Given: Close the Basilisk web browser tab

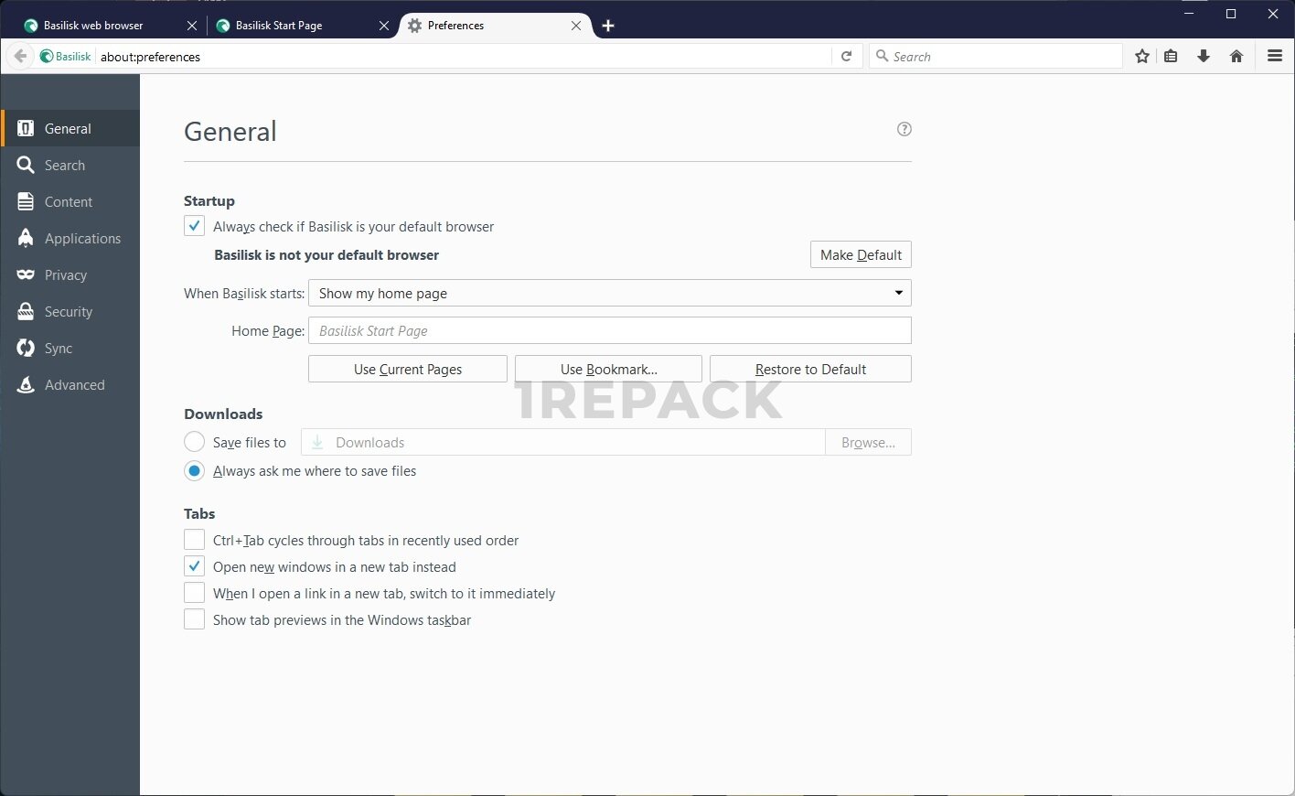Looking at the screenshot, I should pyautogui.click(x=192, y=26).
